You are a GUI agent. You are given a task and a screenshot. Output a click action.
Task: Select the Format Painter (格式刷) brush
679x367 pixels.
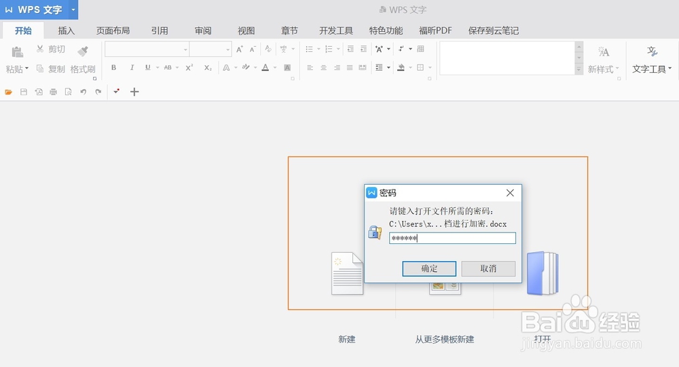click(83, 51)
